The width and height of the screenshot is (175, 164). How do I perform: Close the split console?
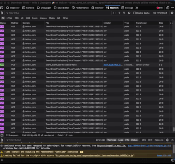[172, 140]
